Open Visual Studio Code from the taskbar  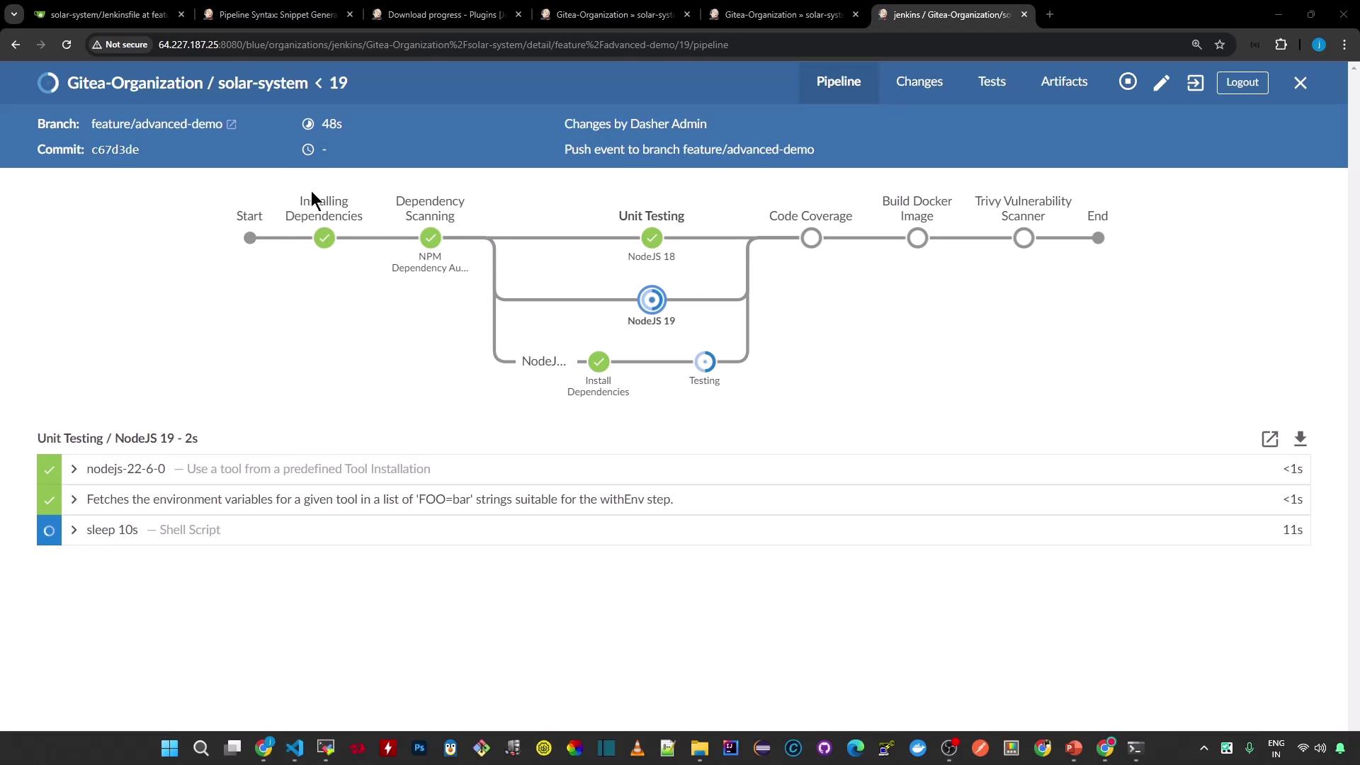pyautogui.click(x=295, y=748)
